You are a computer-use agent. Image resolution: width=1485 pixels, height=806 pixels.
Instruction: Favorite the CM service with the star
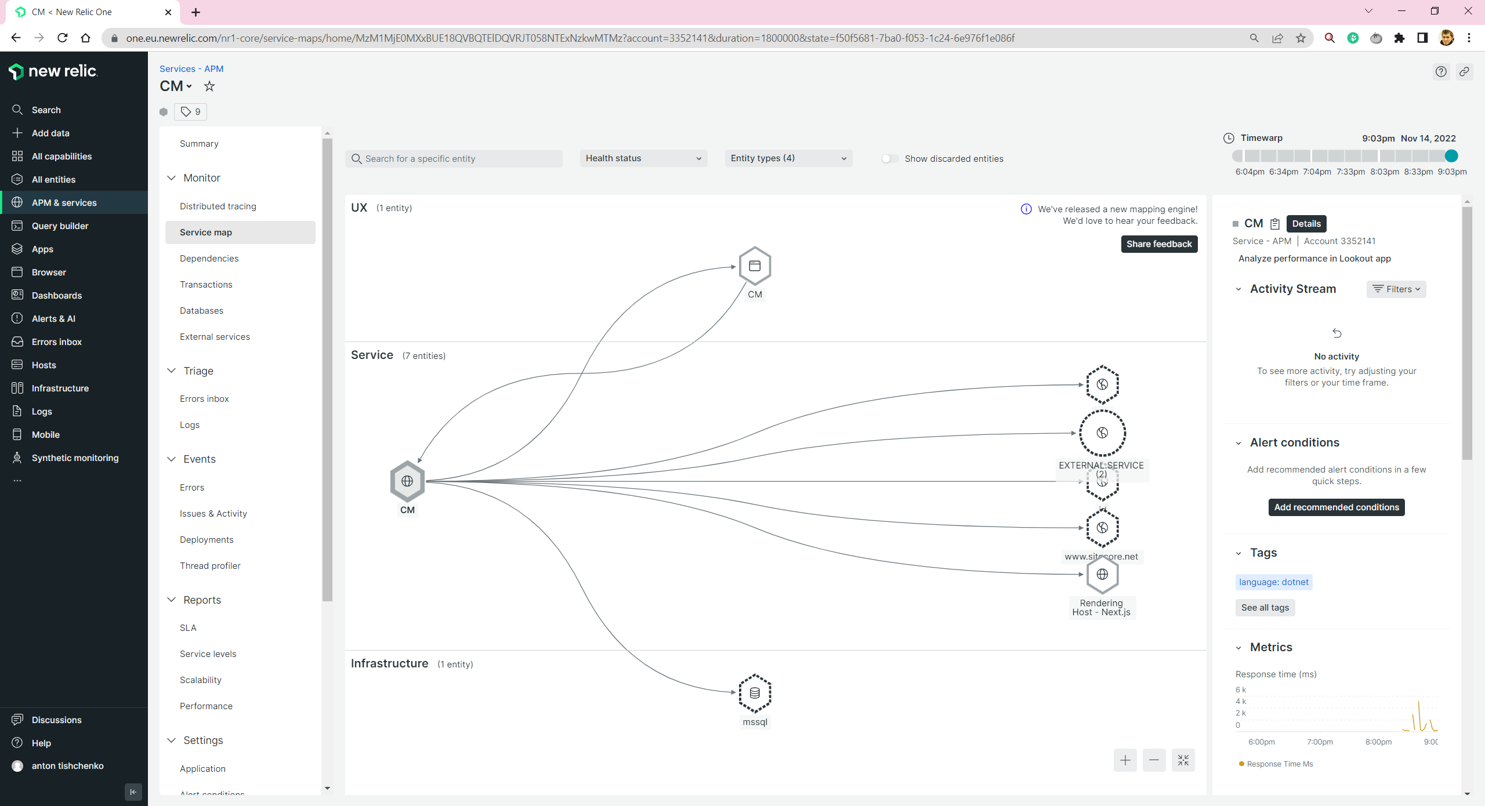tap(209, 86)
